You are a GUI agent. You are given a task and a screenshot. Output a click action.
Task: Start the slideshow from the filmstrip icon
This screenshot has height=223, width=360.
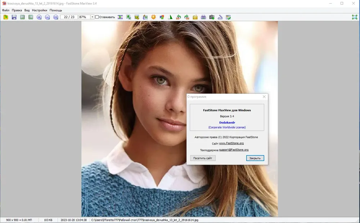[120, 17]
